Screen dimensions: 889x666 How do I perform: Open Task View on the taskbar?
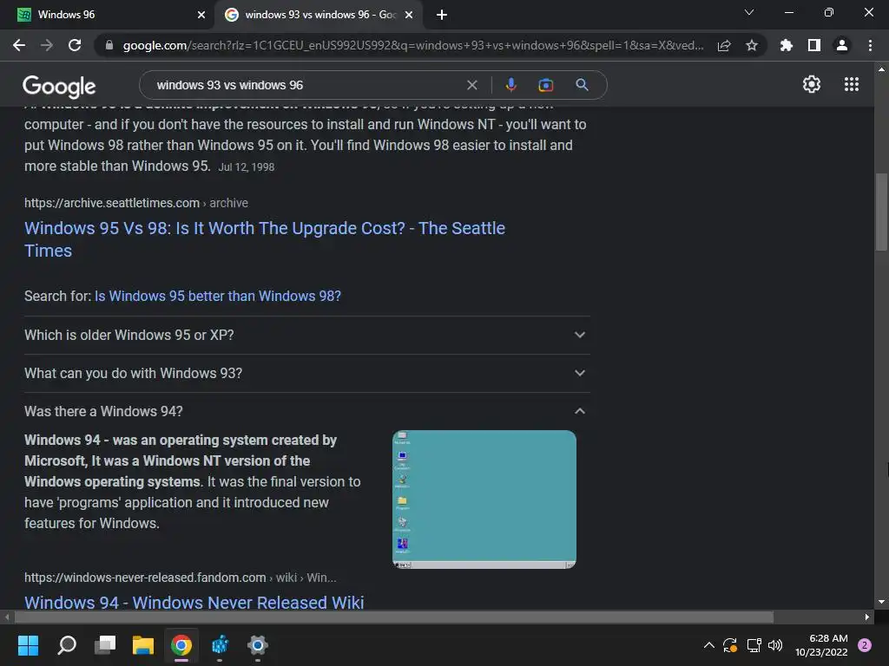105,645
